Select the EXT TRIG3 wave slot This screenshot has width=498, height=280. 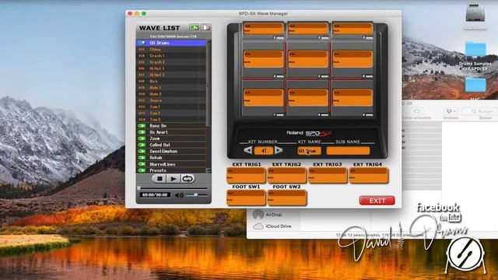(x=328, y=175)
